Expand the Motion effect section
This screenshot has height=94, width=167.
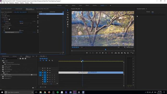tap(1, 16)
